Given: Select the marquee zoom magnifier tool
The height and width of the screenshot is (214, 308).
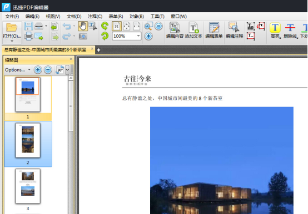Looking at the screenshot, I should 148,26.
